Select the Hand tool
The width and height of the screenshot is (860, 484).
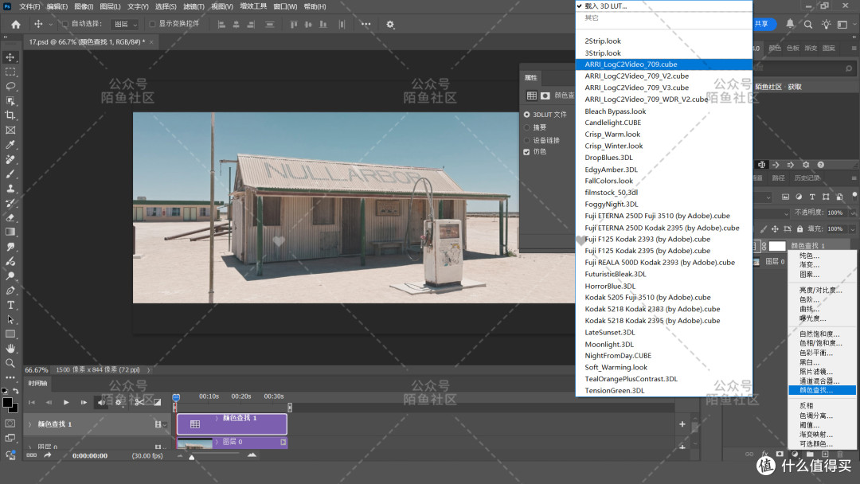click(10, 348)
